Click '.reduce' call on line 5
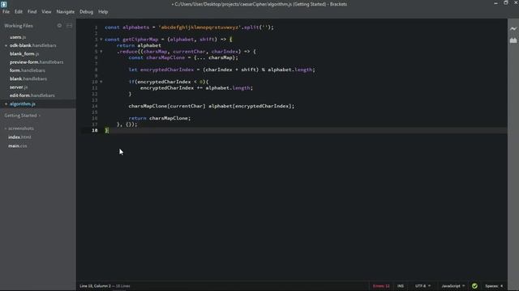The width and height of the screenshot is (519, 291). coord(127,52)
